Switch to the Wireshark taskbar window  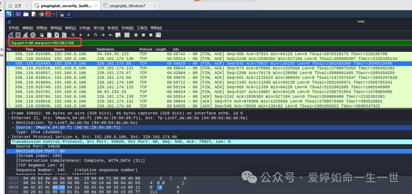[x=69, y=14]
